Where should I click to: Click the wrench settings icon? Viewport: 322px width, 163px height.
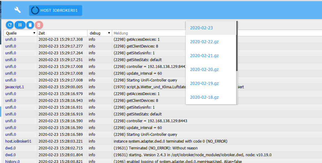tap(17, 10)
